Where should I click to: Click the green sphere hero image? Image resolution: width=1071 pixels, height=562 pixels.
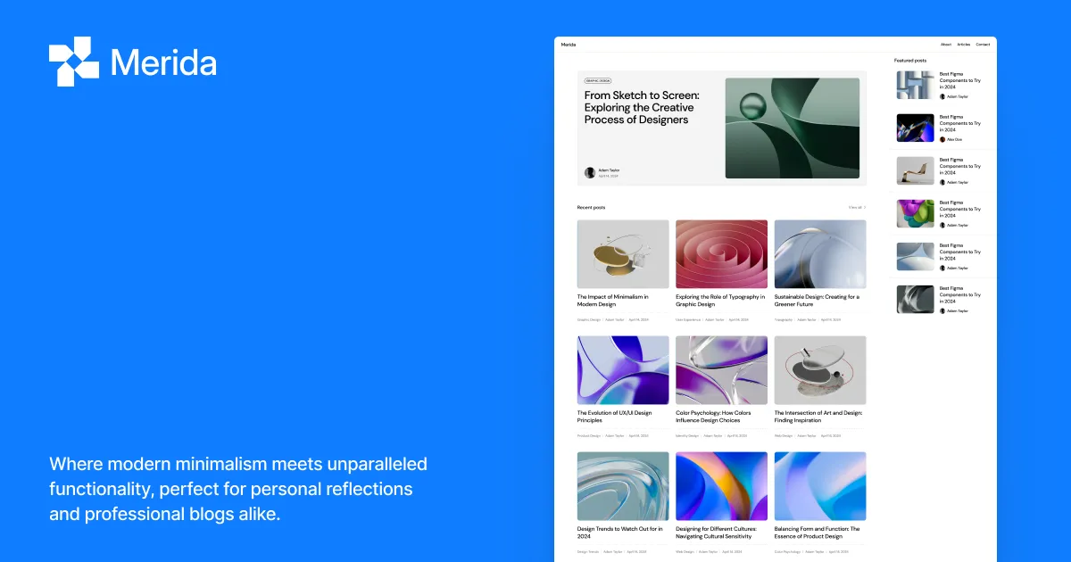click(x=793, y=128)
